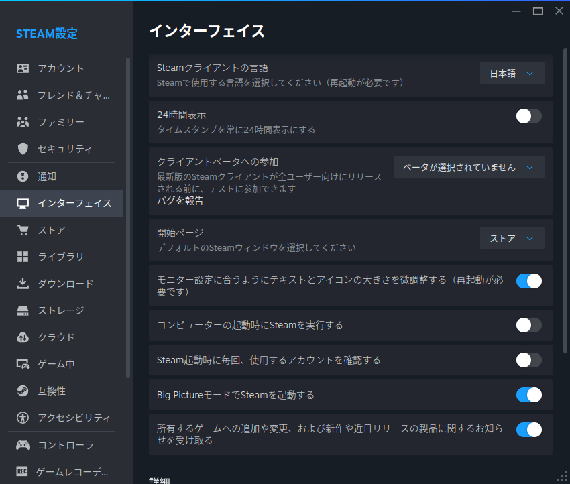570x484 pixels.
Task: Open the 日本語 language dropdown
Action: (512, 73)
